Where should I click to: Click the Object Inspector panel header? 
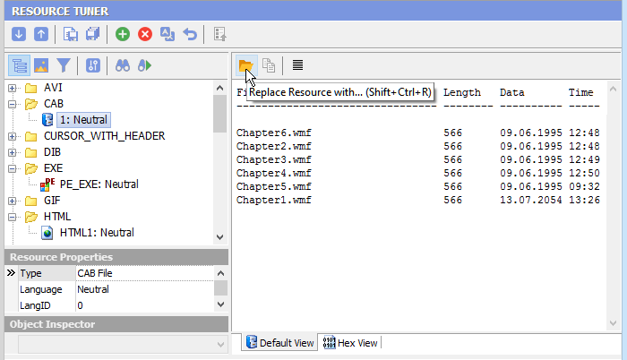(116, 324)
